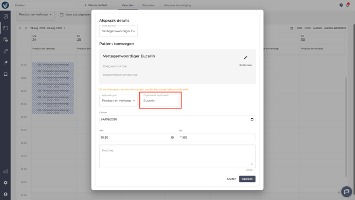Viewport: 355px width, 200px height.
Task: Toggle the Toon alle afspraken checkbox
Action: (61, 15)
